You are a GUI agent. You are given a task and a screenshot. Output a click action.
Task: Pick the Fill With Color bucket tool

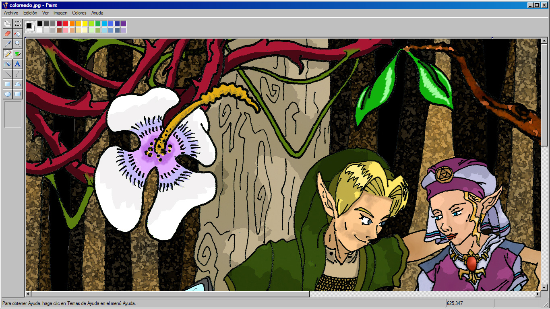[x=17, y=33]
